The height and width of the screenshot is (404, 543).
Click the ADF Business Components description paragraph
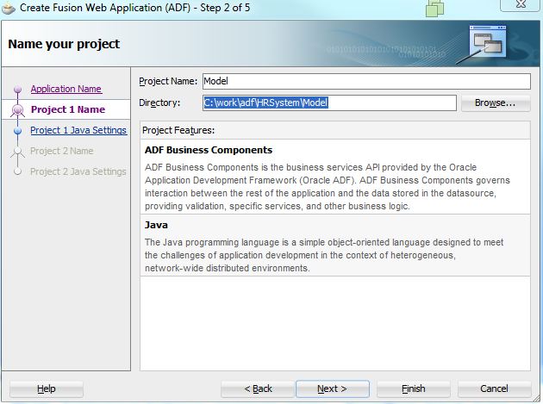click(x=328, y=187)
